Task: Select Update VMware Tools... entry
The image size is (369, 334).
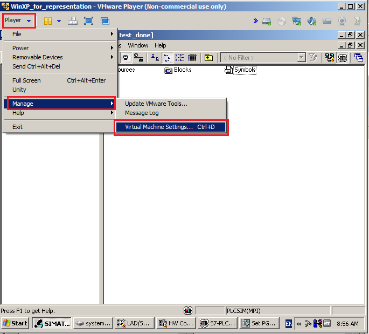Action: click(x=171, y=104)
